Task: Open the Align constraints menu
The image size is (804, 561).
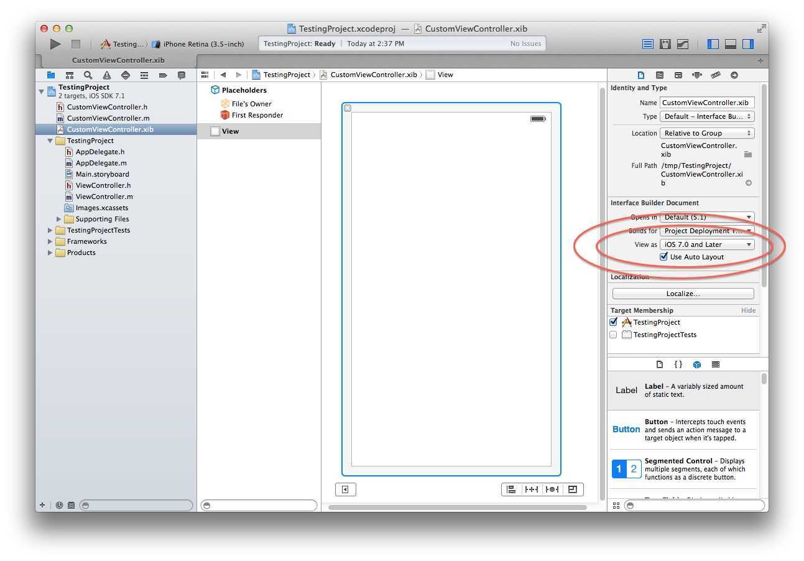Action: point(512,489)
